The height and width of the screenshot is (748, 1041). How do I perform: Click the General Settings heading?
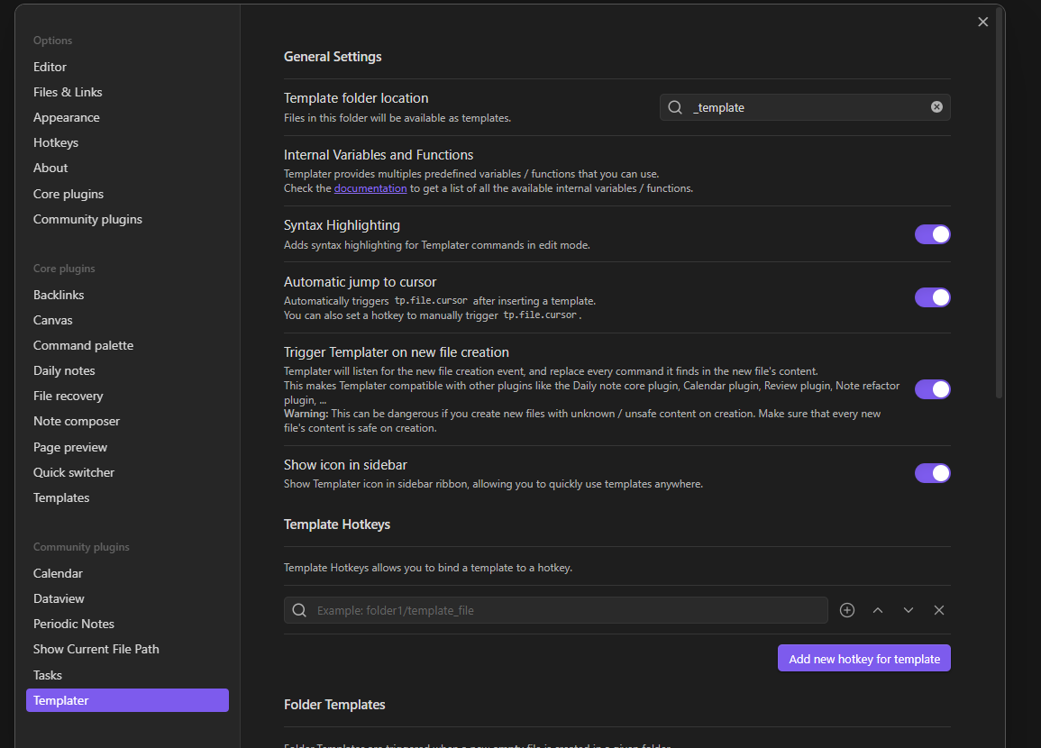[x=333, y=57]
